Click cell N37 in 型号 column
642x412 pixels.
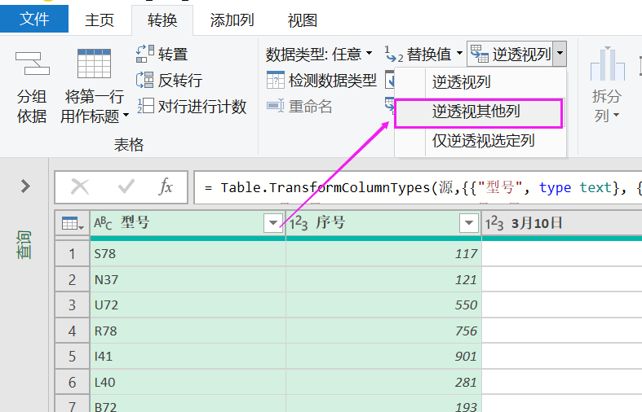(188, 279)
